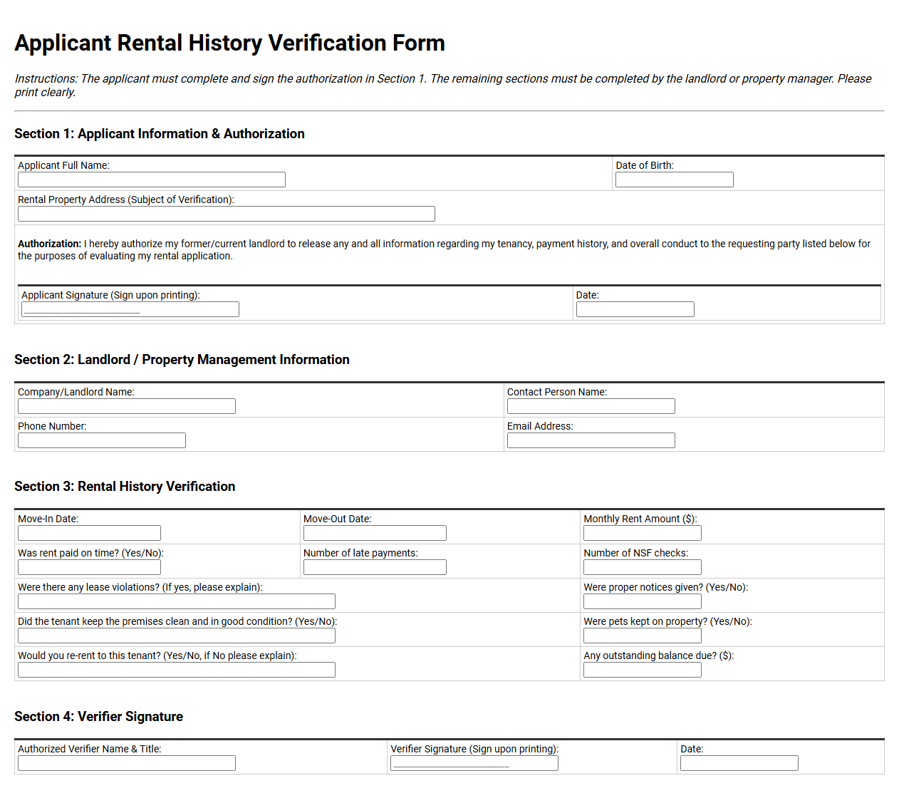Click the 'Applicant Rental History Verification Form' title
The image size is (899, 798).
[x=229, y=43]
